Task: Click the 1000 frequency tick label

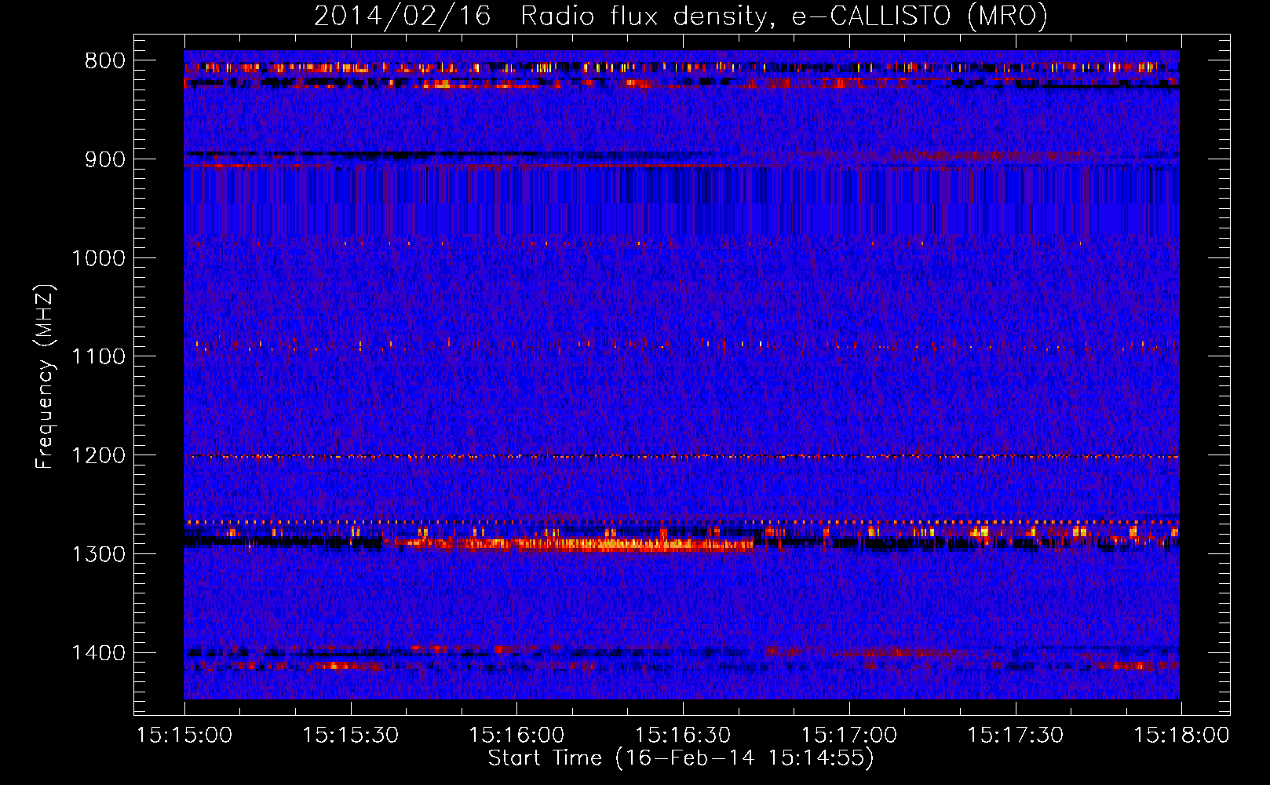Action: coord(98,258)
